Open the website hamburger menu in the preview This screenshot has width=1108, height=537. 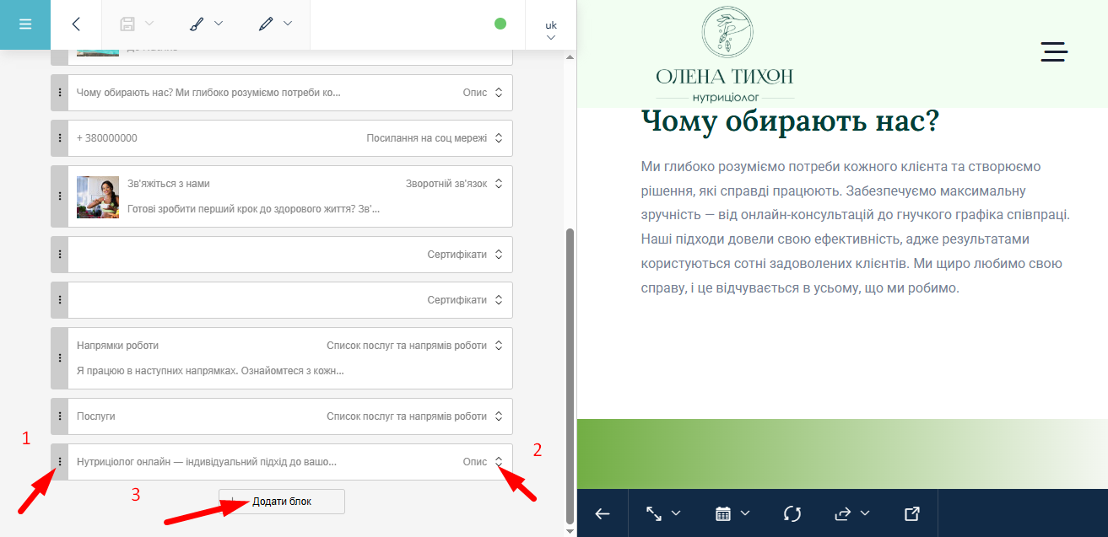pyautogui.click(x=1054, y=51)
